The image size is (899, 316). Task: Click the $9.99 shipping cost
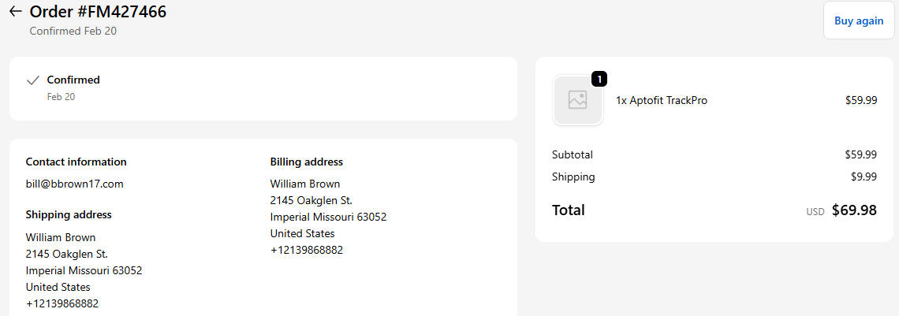[x=864, y=177]
